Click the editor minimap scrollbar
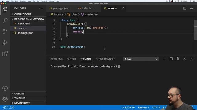197x110 pixels. coord(195,30)
